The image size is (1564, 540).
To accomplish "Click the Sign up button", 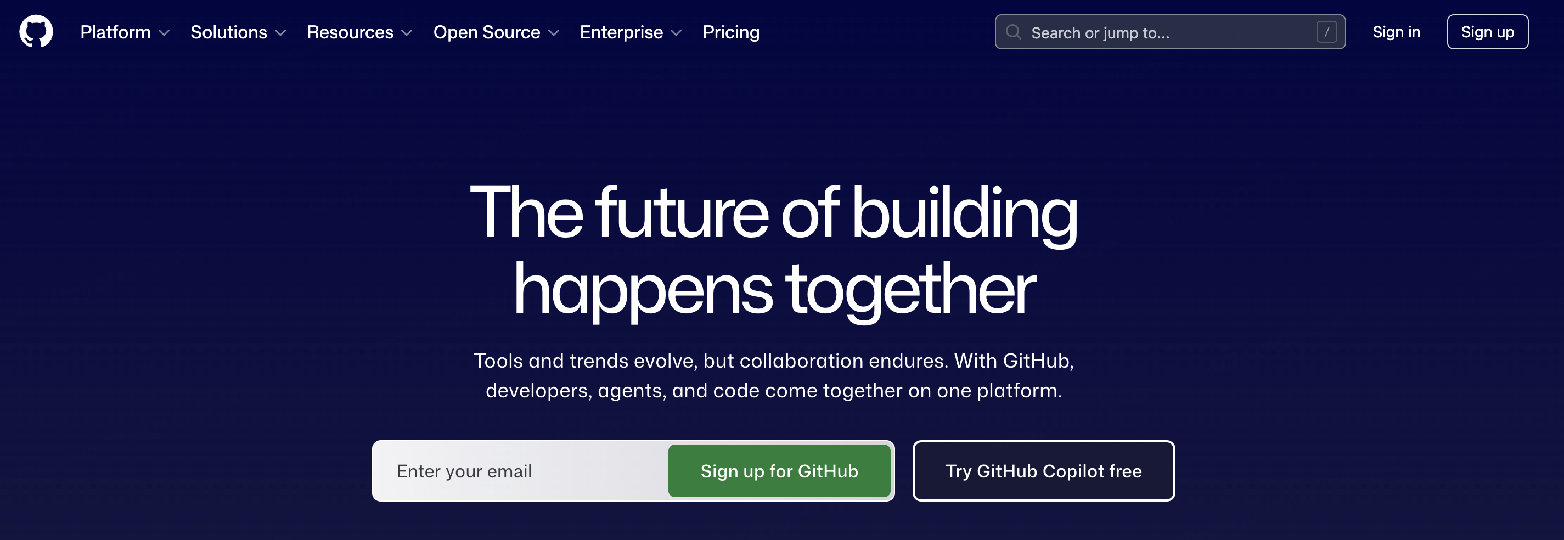I will [x=1487, y=32].
